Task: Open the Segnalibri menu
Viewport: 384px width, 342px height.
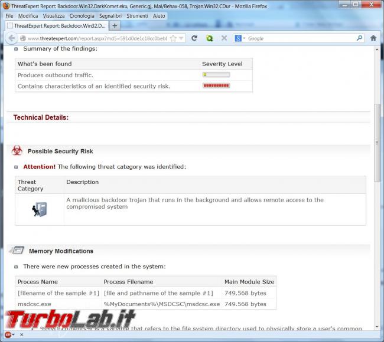Action: 110,16
